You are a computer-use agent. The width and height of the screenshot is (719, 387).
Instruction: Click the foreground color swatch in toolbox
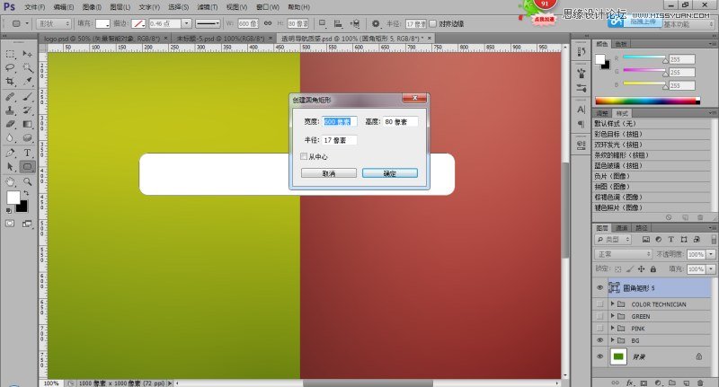pyautogui.click(x=13, y=198)
